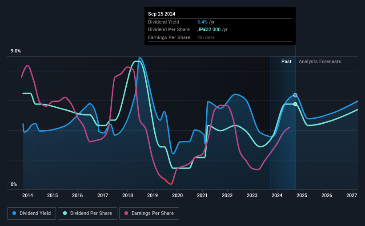Click the 2016 x-axis label
Screen dimensions: 365x226
coord(77,195)
